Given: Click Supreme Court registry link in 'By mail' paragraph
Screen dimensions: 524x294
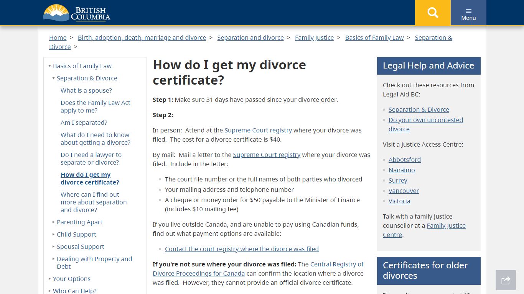Looking at the screenshot, I should [x=267, y=155].
